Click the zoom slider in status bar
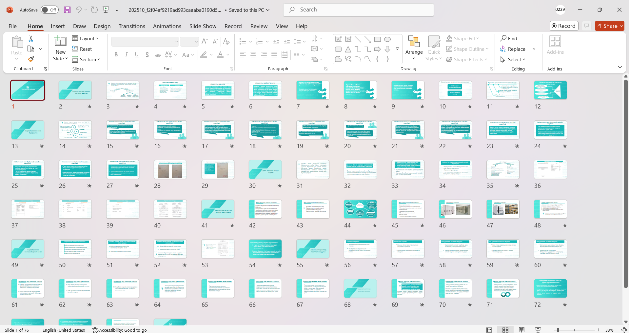Image resolution: width=629 pixels, height=333 pixels. tap(558, 330)
